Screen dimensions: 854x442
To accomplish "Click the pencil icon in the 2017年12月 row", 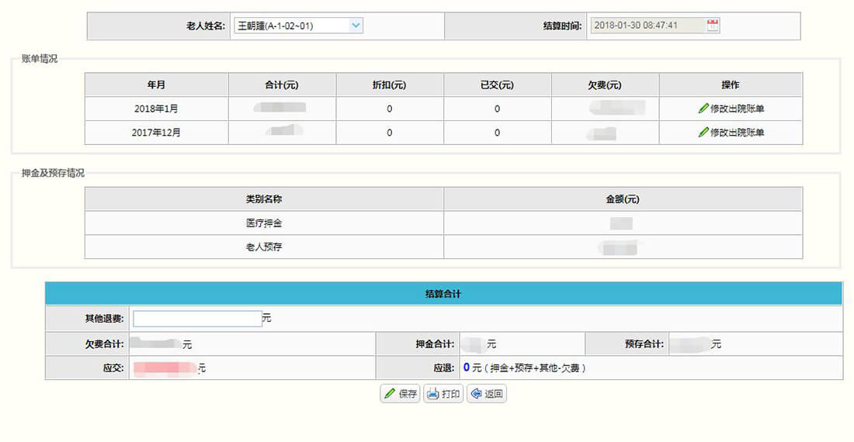I will (x=703, y=133).
